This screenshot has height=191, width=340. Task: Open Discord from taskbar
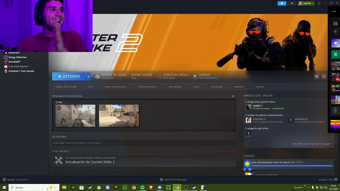point(160,188)
